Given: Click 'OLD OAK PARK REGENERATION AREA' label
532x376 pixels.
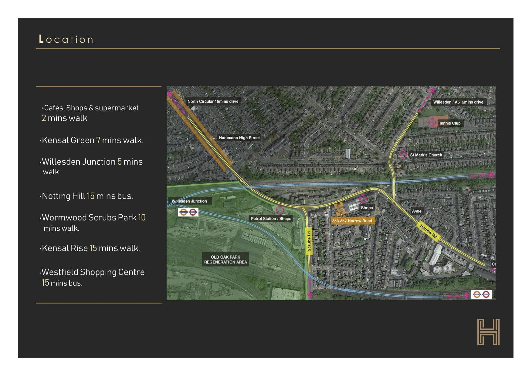Looking at the screenshot, I should [225, 260].
